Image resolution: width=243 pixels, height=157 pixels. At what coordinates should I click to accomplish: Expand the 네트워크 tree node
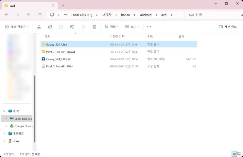pyautogui.click(x=4, y=133)
